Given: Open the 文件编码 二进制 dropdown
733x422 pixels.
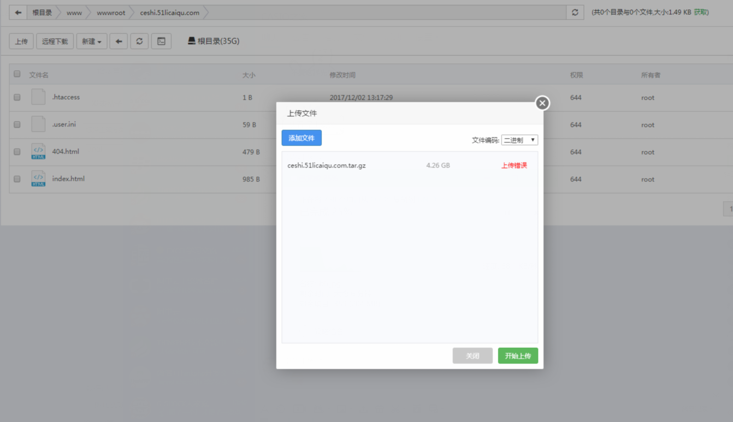Looking at the screenshot, I should point(519,140).
